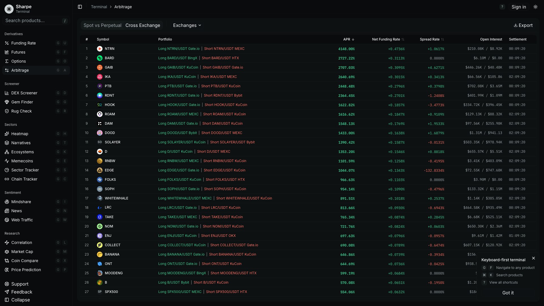This screenshot has height=306, width=544.
Task: Select the Cross Exchange tab
Action: (143, 25)
